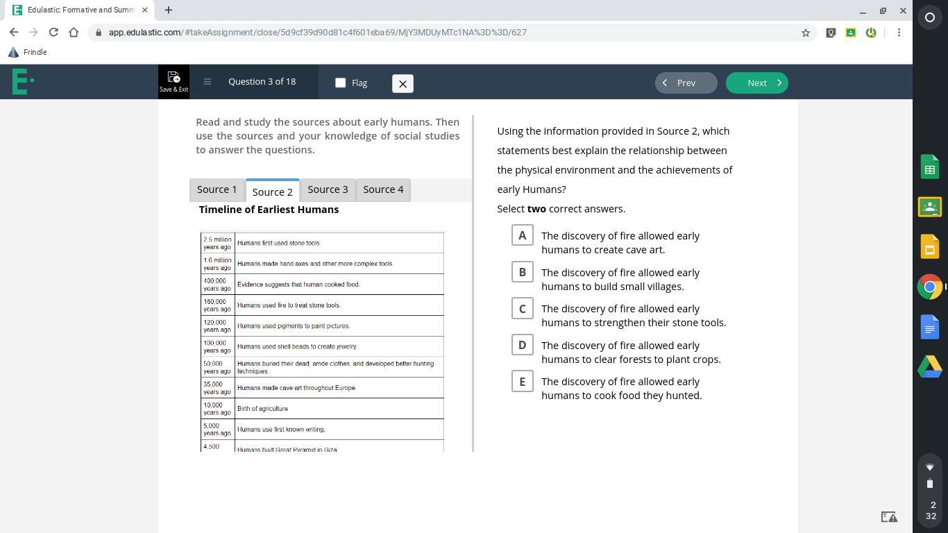Select the Edulastic browser tab
Image resolution: width=948 pixels, height=533 pixels.
point(81,10)
